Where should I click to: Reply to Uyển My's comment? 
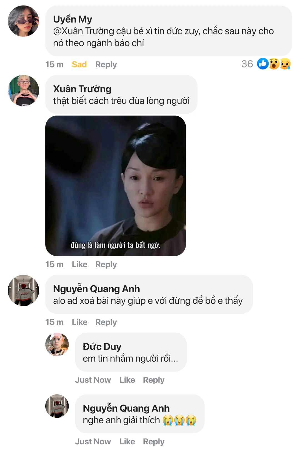pos(106,64)
